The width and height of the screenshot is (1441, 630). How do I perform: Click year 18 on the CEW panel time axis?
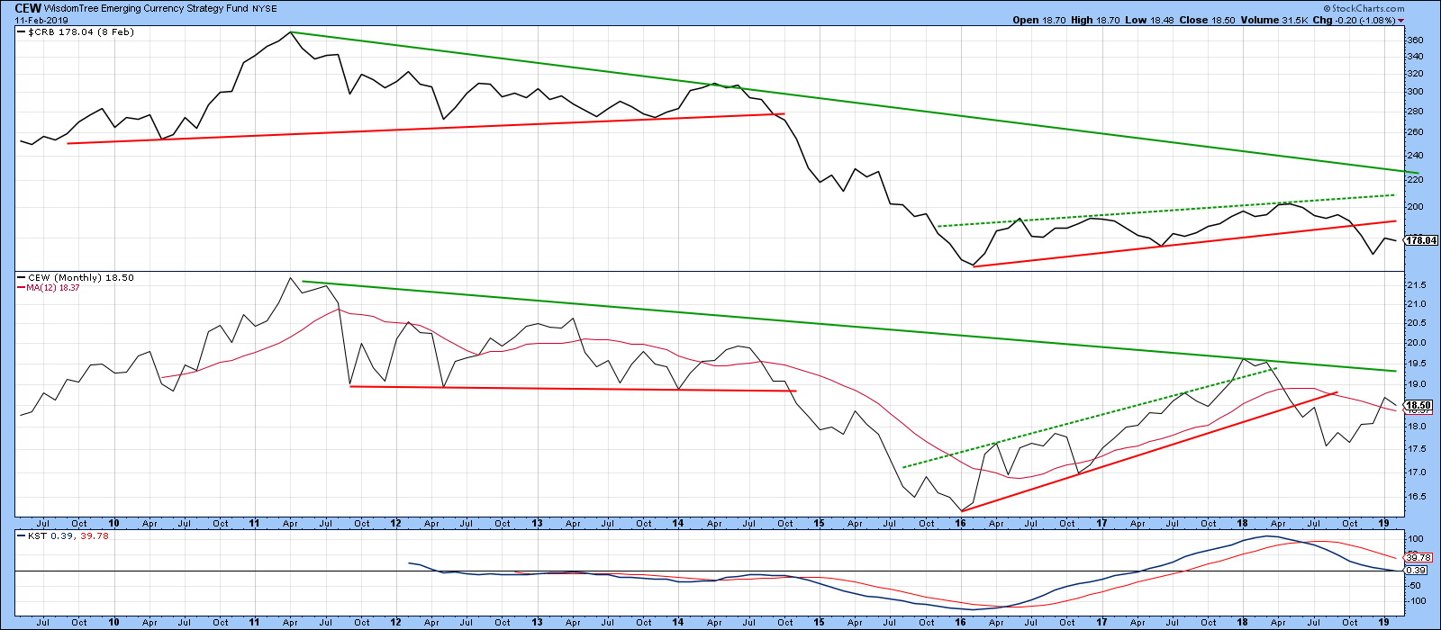point(1244,523)
